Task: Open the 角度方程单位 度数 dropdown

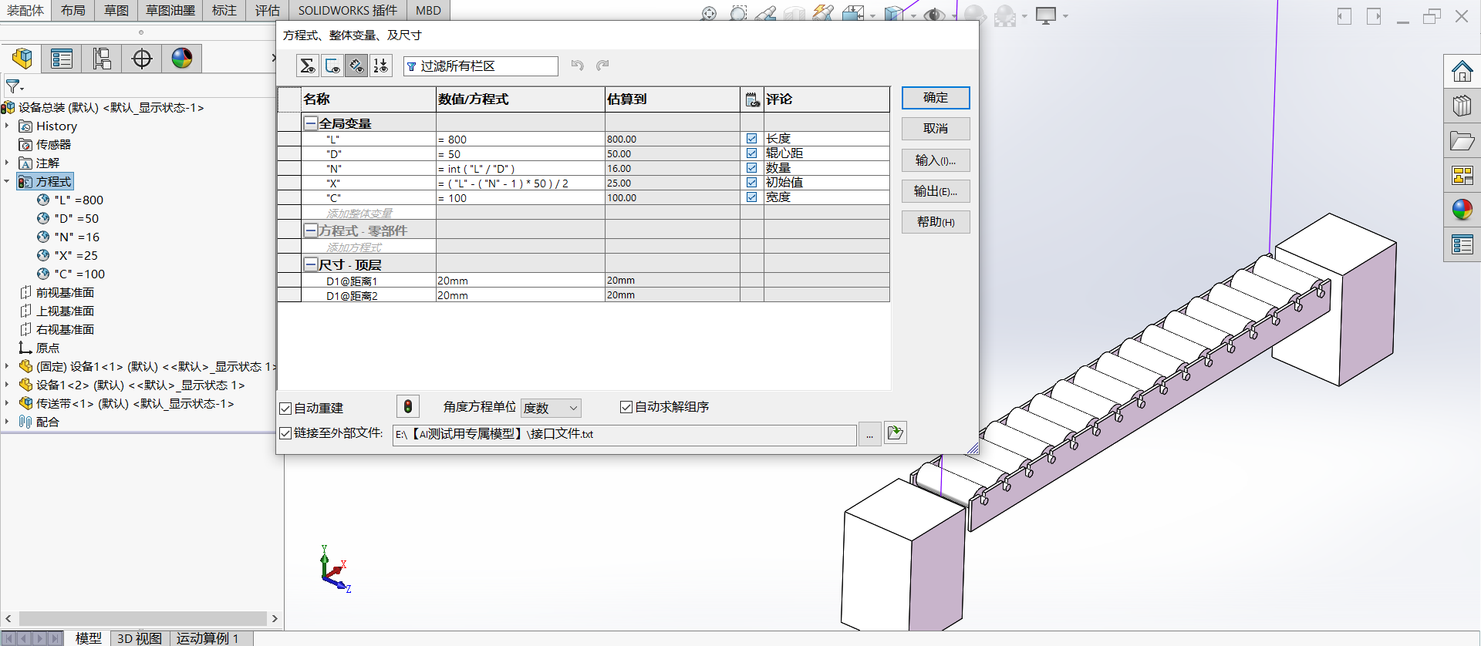Action: point(551,408)
